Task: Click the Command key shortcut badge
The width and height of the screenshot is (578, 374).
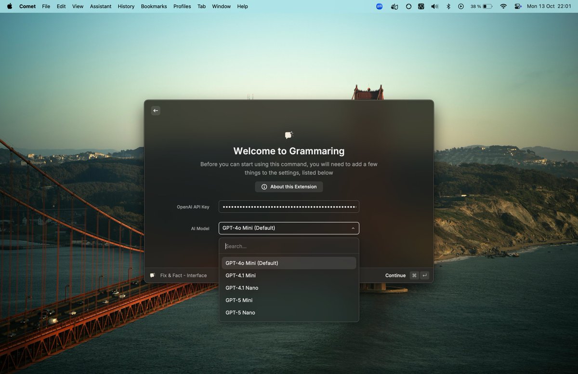Action: click(x=414, y=276)
